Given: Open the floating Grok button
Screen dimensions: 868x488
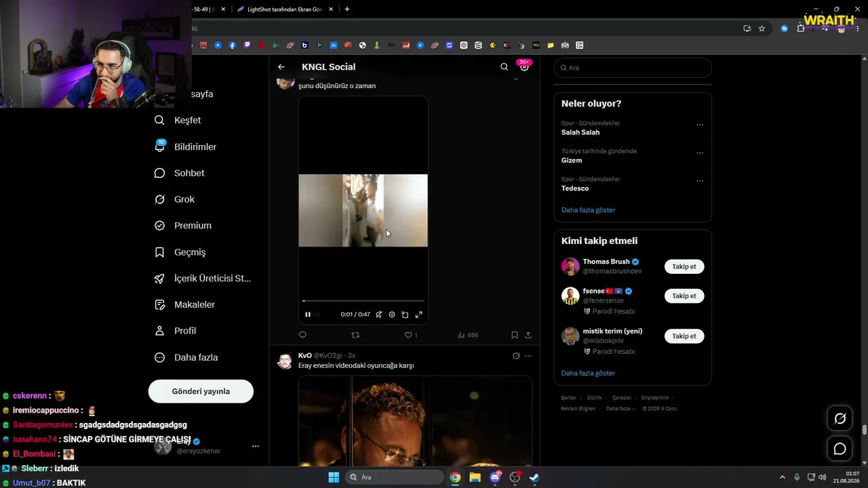Looking at the screenshot, I should (840, 419).
